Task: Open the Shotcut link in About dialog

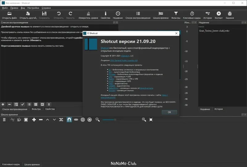Action: click(105, 48)
